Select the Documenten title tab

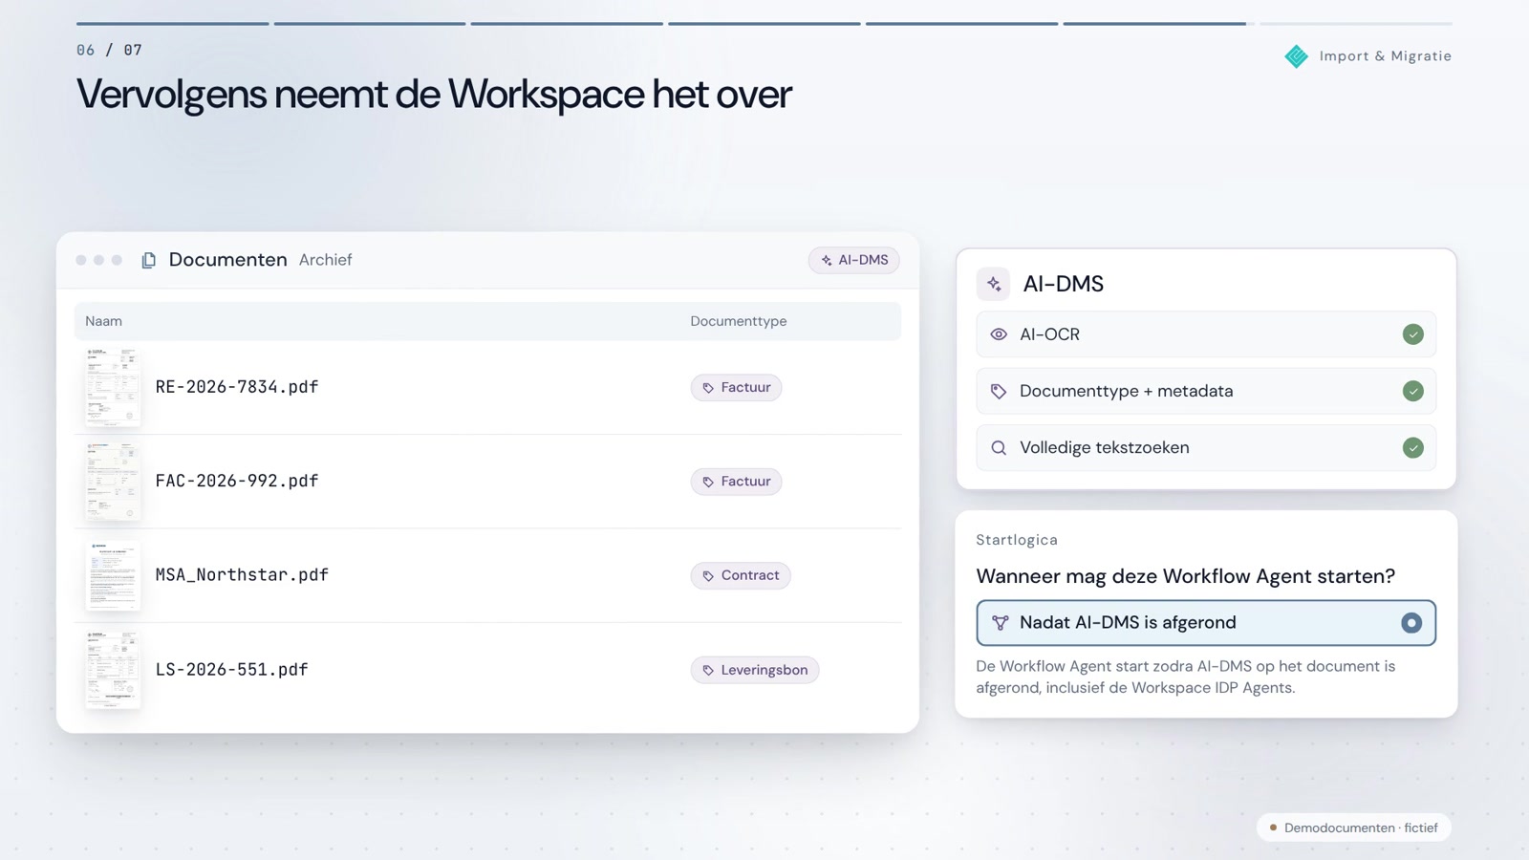pyautogui.click(x=227, y=260)
